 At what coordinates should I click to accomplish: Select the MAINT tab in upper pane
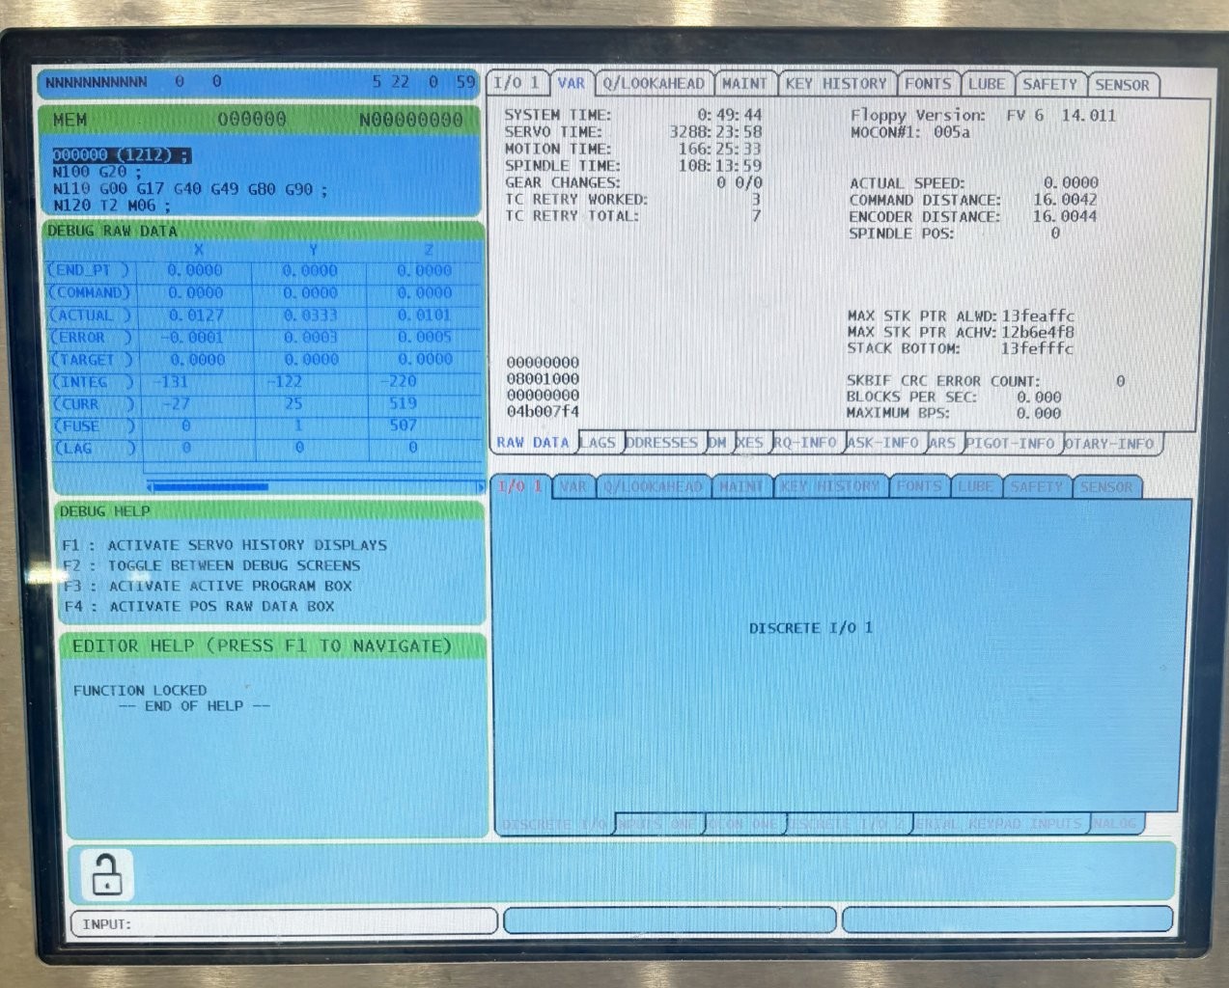coord(744,84)
